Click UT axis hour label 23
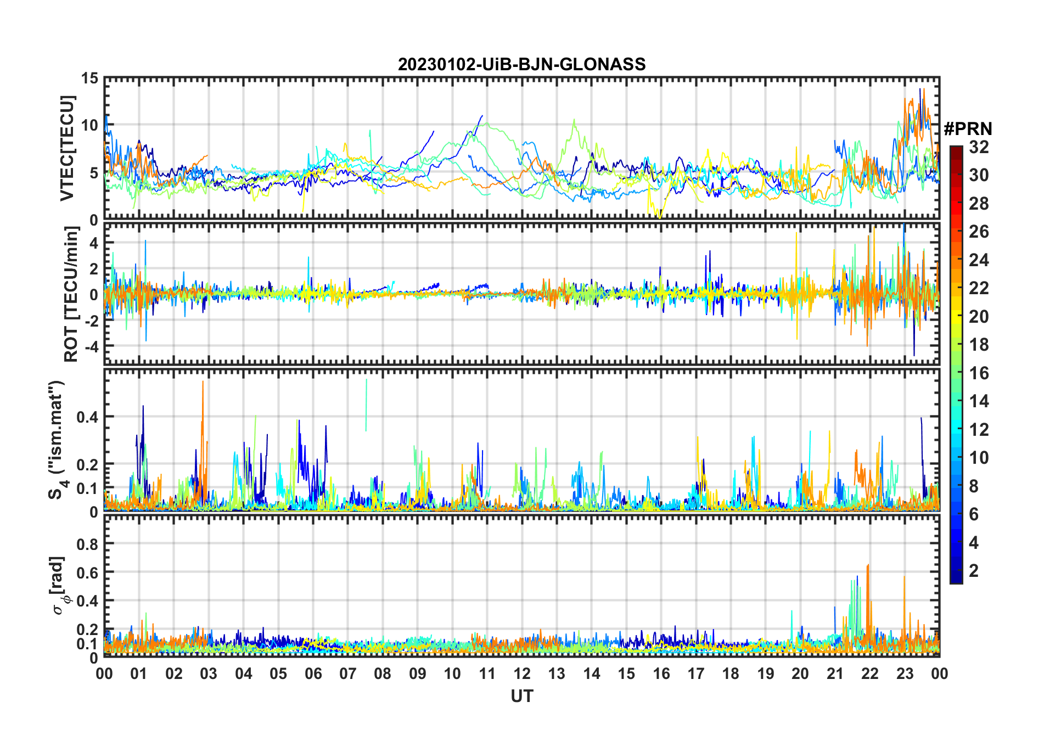 (905, 673)
